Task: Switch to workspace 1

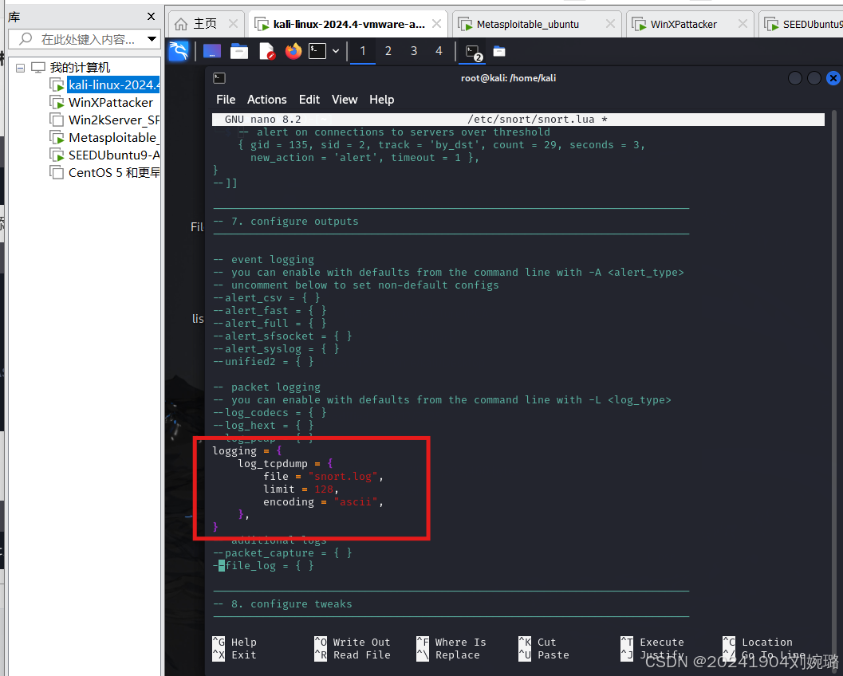Action: [x=362, y=52]
